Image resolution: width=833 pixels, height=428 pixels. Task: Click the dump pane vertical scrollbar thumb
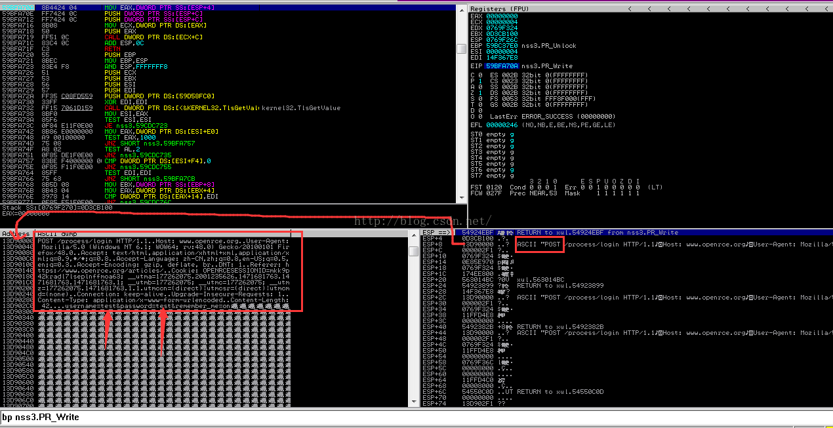pos(413,251)
